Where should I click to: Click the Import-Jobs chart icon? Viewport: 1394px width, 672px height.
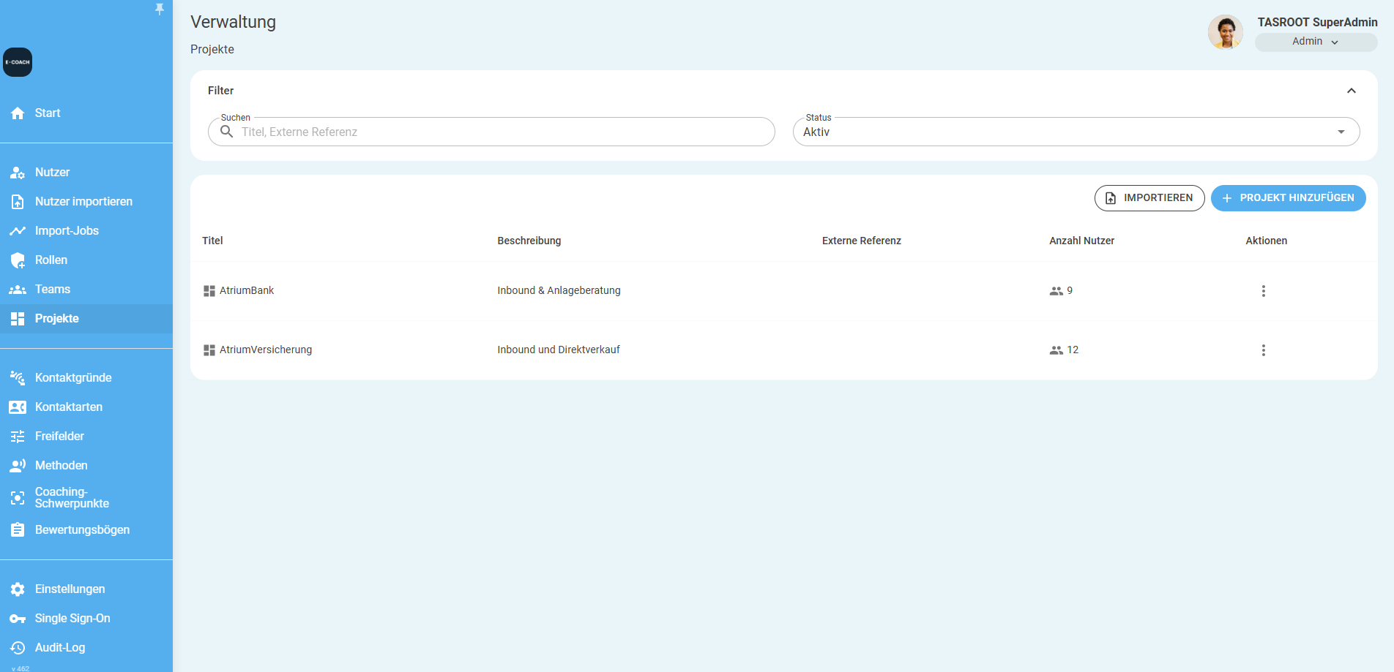18,231
